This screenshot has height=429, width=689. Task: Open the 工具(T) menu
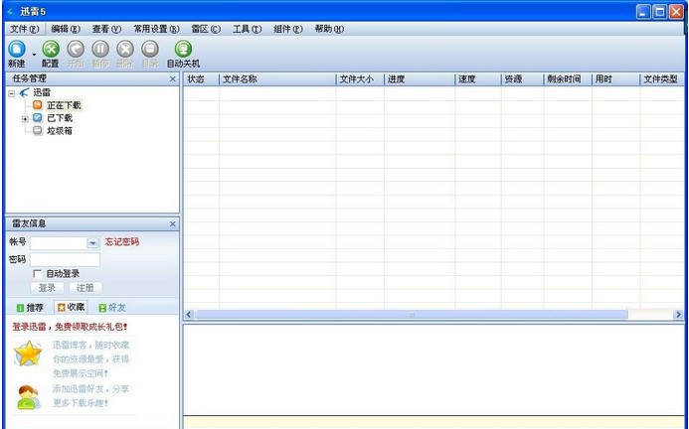coord(247,29)
